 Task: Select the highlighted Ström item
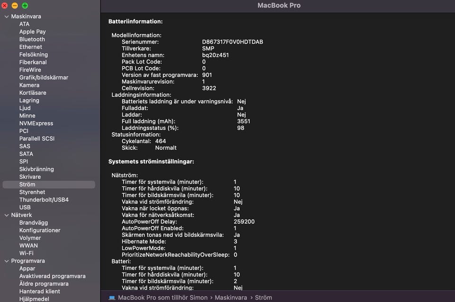(49, 185)
